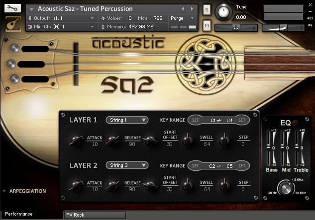Click the Layer 1 Attack knob

click(x=76, y=141)
